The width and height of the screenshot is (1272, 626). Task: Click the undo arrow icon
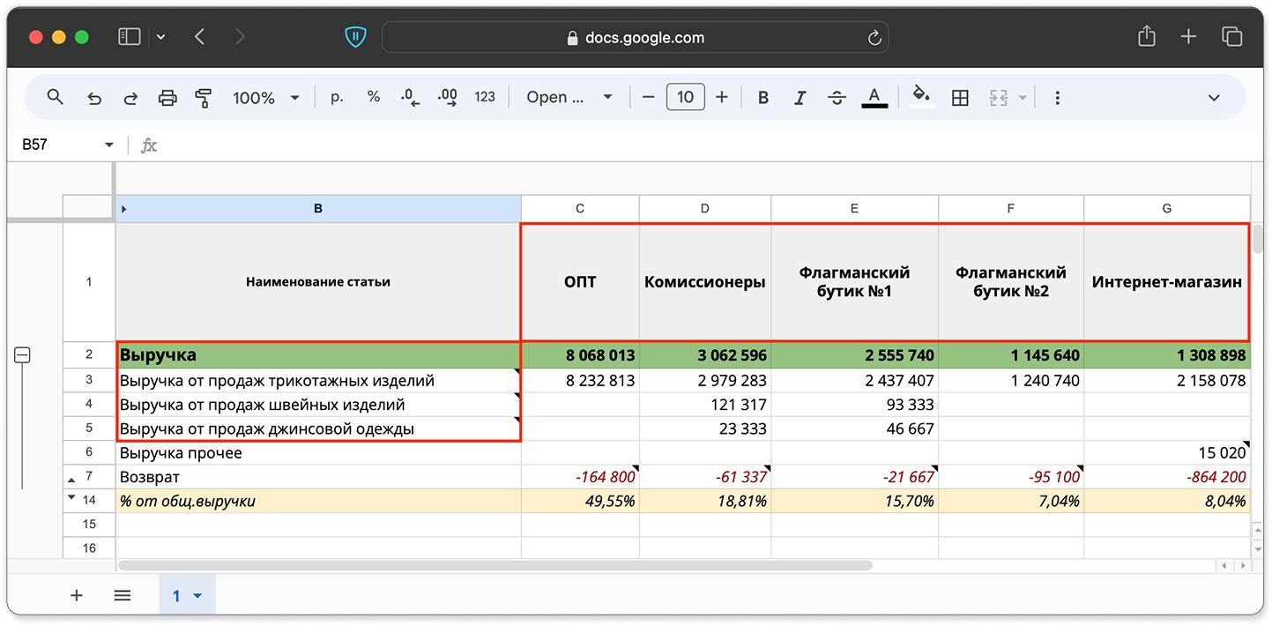click(x=94, y=98)
